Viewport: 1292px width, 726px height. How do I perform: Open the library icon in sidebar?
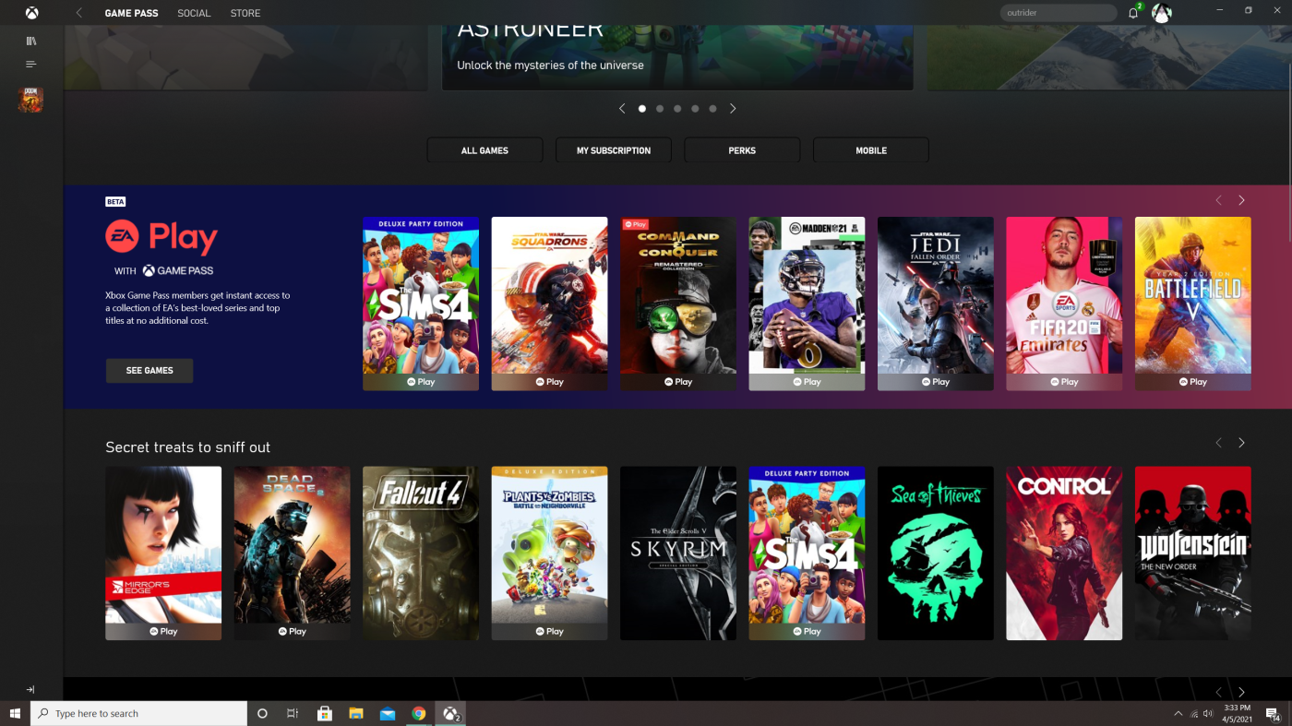point(31,41)
